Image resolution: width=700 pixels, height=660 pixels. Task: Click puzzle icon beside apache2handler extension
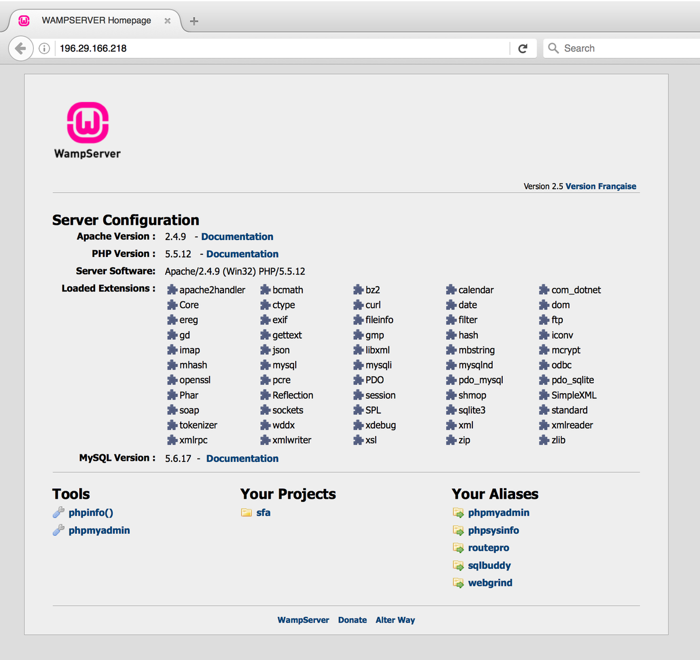point(172,290)
